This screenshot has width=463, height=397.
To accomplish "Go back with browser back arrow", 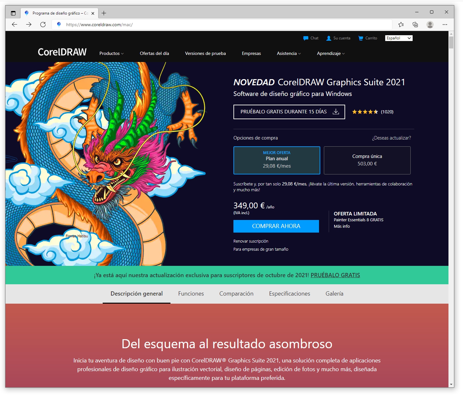I will 15,25.
